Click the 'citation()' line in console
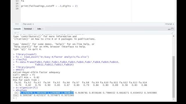186x104 pixels. point(54,39)
